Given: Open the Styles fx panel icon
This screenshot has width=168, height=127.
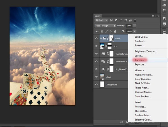Looking at the screenshot, I should (x=164, y=24).
